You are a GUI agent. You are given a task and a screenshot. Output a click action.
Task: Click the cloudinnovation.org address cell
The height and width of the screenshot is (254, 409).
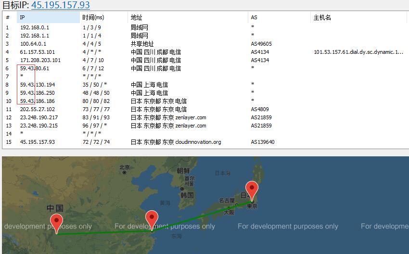point(176,142)
